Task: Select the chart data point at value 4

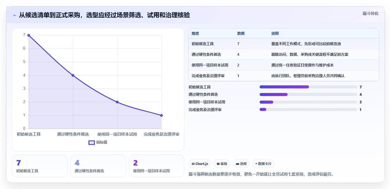Action: click(x=73, y=75)
